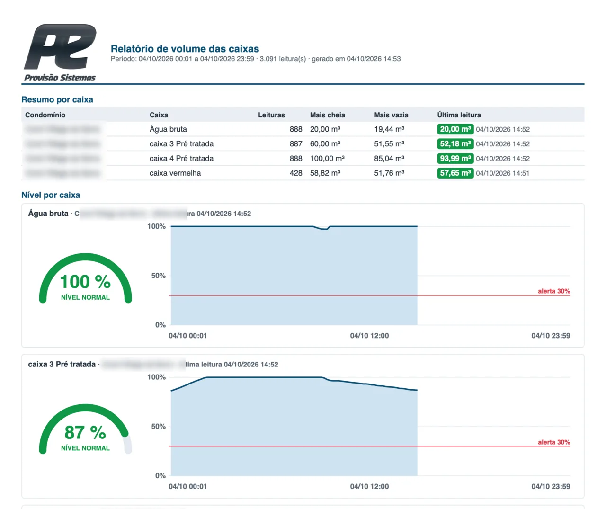The image size is (606, 509).
Task: Click the "Última leitura" column header
Action: (459, 115)
